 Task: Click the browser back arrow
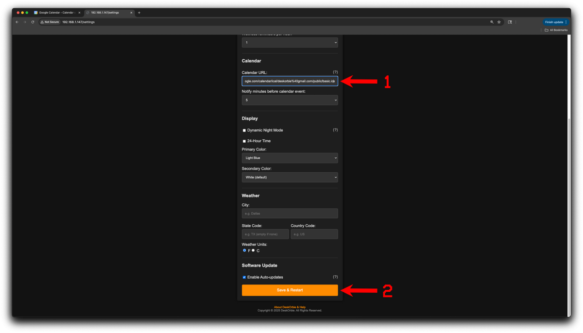tap(17, 22)
